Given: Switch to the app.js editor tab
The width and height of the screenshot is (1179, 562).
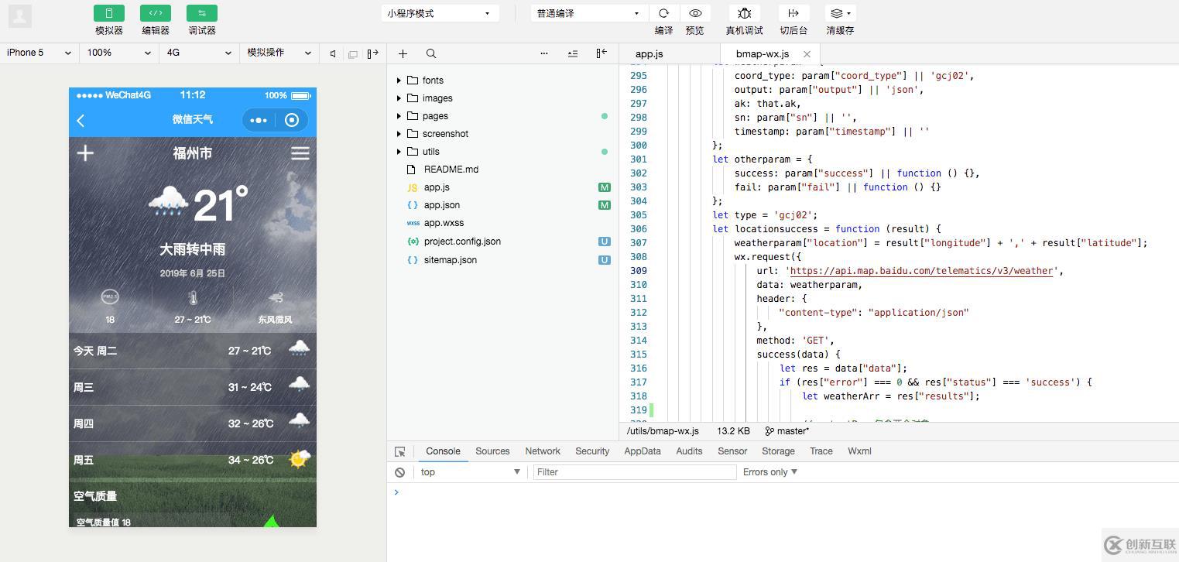Looking at the screenshot, I should click(x=649, y=53).
